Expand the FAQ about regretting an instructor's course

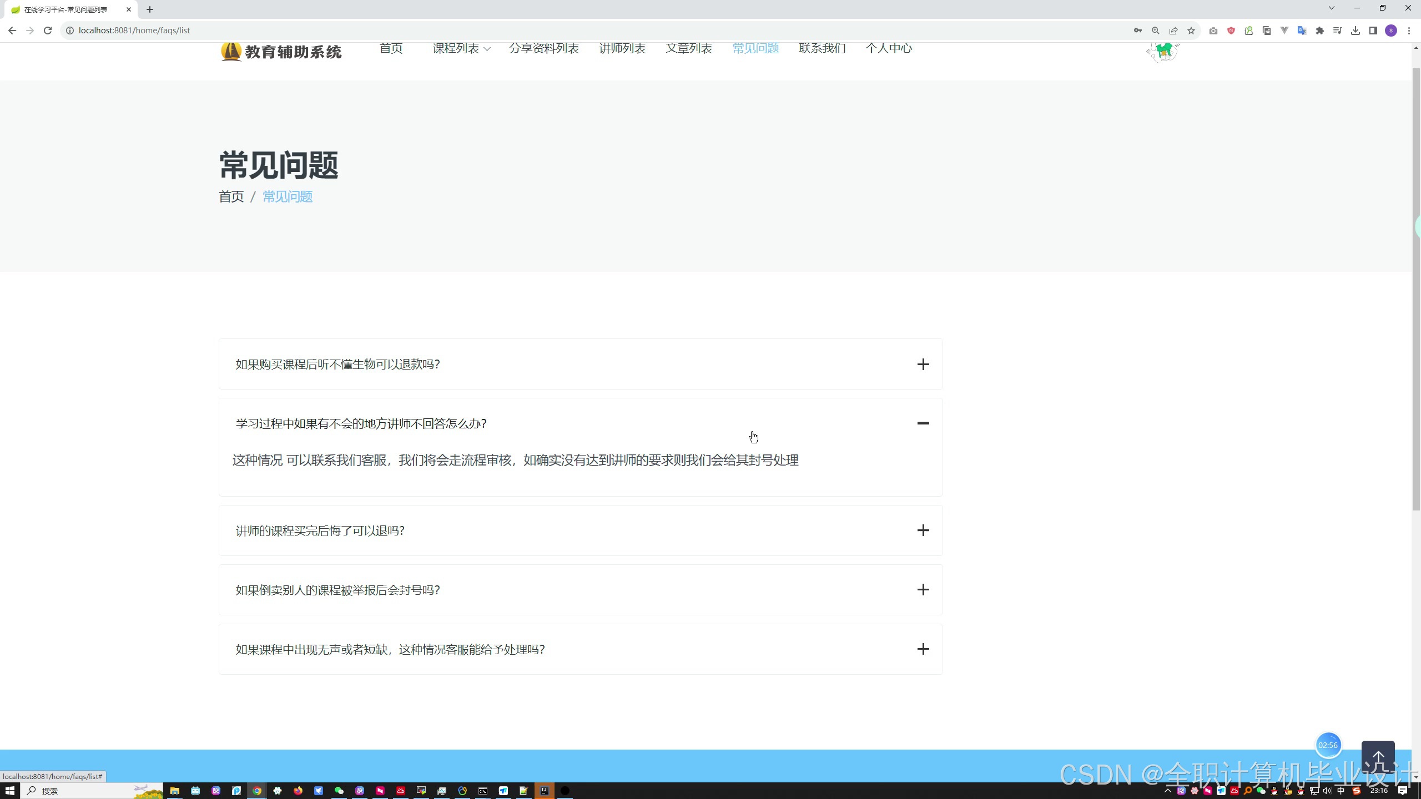click(x=923, y=530)
